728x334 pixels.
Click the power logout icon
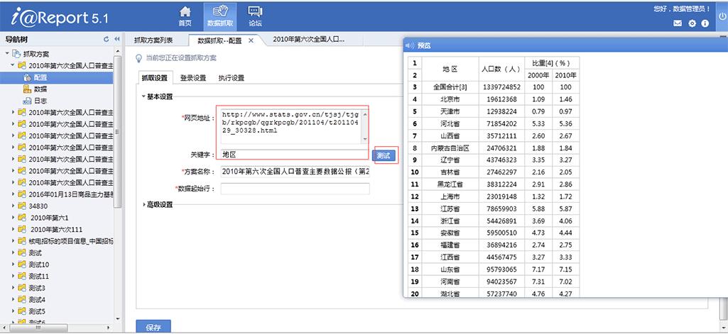click(x=722, y=16)
